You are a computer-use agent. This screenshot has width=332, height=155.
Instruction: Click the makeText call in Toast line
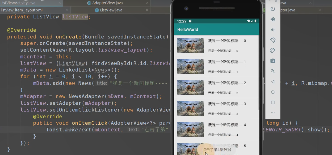tap(78, 130)
